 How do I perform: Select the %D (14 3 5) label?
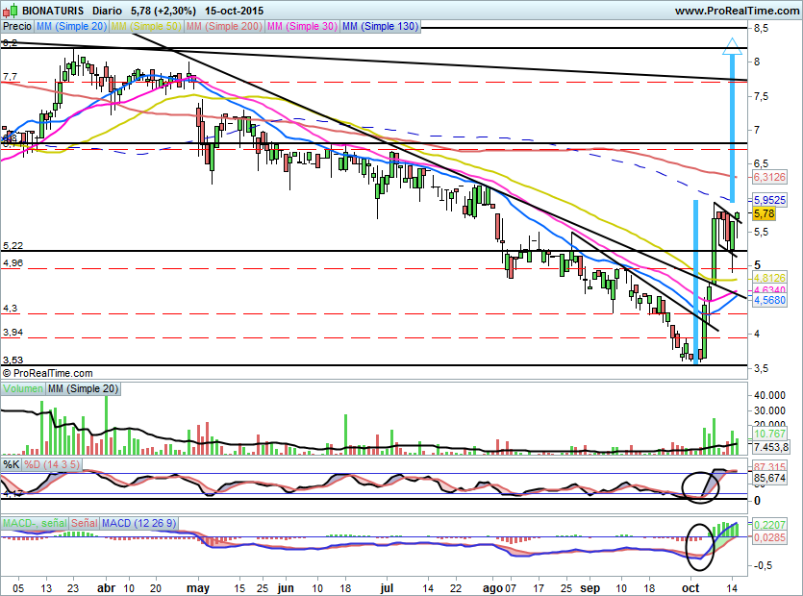[x=52, y=464]
